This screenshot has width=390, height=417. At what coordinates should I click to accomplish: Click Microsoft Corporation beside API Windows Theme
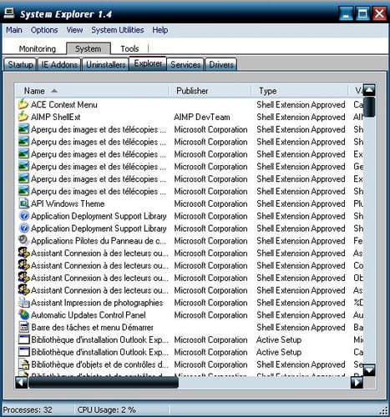point(210,203)
